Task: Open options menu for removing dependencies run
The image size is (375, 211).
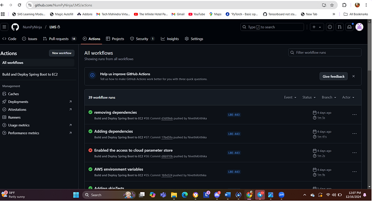Action: pos(354,114)
